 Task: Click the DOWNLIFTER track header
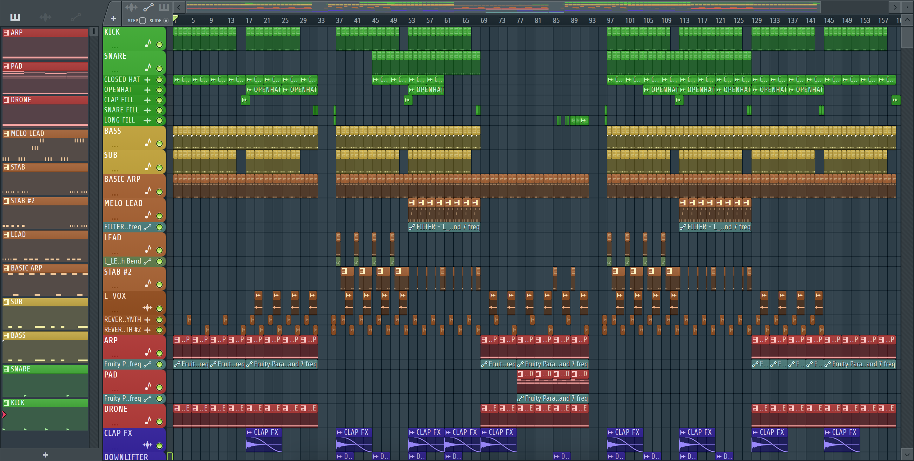[134, 457]
